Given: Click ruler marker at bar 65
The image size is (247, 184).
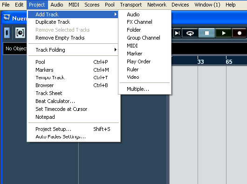Looking at the screenshot, I should click(229, 61).
